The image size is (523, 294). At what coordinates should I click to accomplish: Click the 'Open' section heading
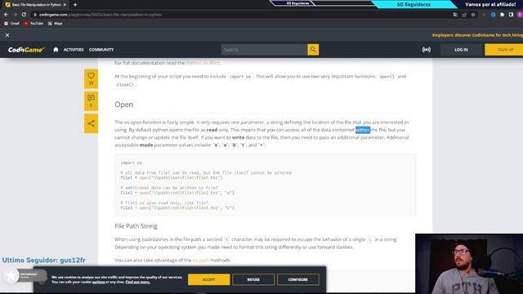click(123, 105)
